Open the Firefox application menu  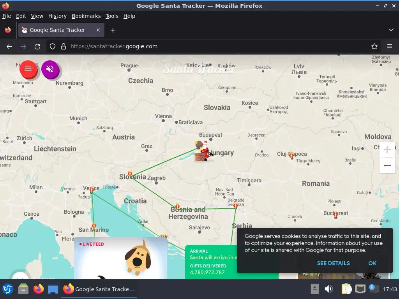tap(390, 47)
